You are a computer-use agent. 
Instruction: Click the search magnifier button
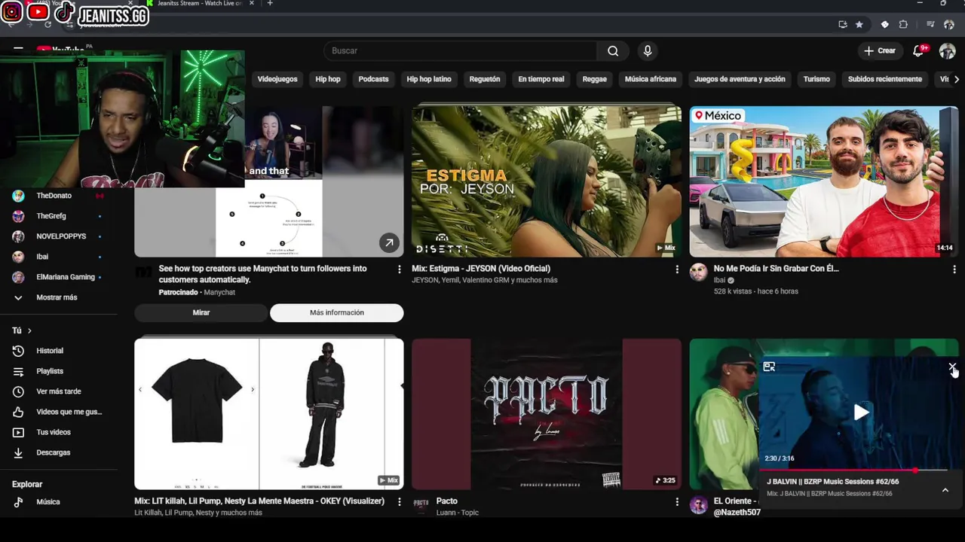tap(613, 51)
